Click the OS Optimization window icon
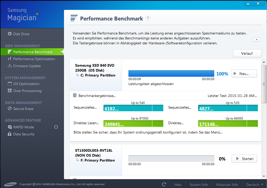Screen dimensions: 267x188 click(10, 84)
